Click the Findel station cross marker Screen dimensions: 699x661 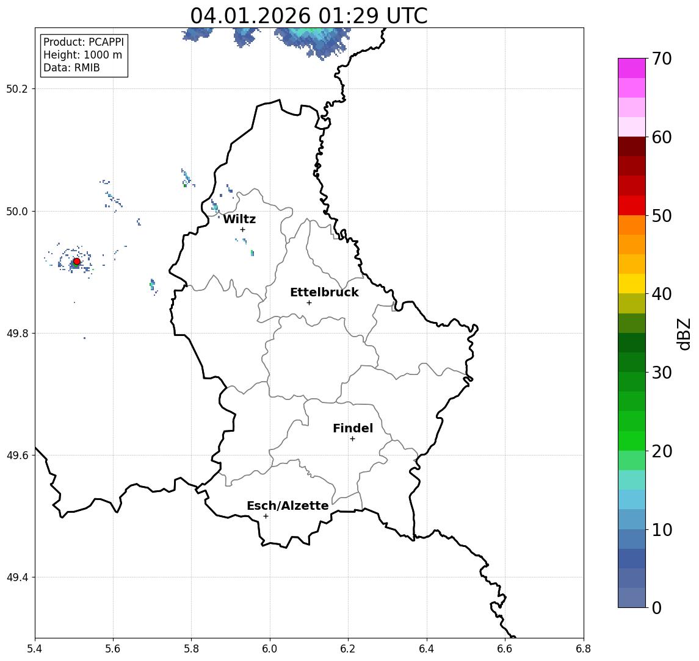(352, 439)
